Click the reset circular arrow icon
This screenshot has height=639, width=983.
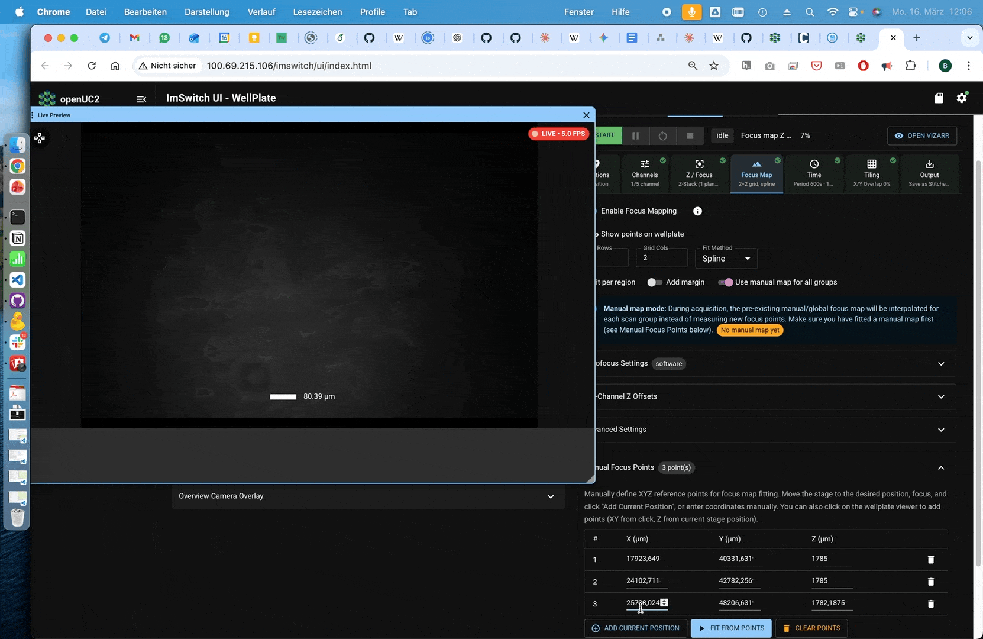tap(662, 135)
